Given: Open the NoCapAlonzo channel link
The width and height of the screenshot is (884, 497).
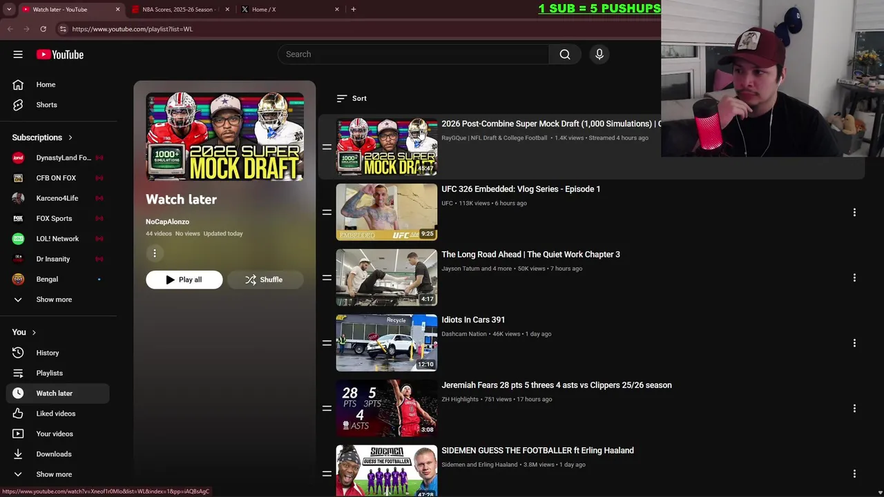Looking at the screenshot, I should coord(167,222).
